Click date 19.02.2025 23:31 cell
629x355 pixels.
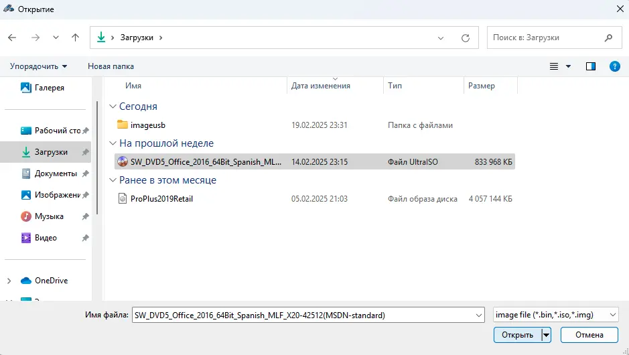pyautogui.click(x=320, y=125)
